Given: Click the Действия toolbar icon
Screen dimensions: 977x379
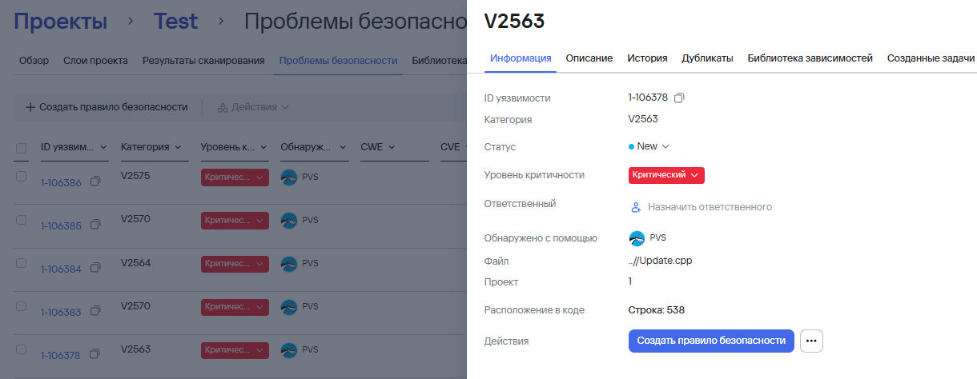Looking at the screenshot, I should point(223,107).
